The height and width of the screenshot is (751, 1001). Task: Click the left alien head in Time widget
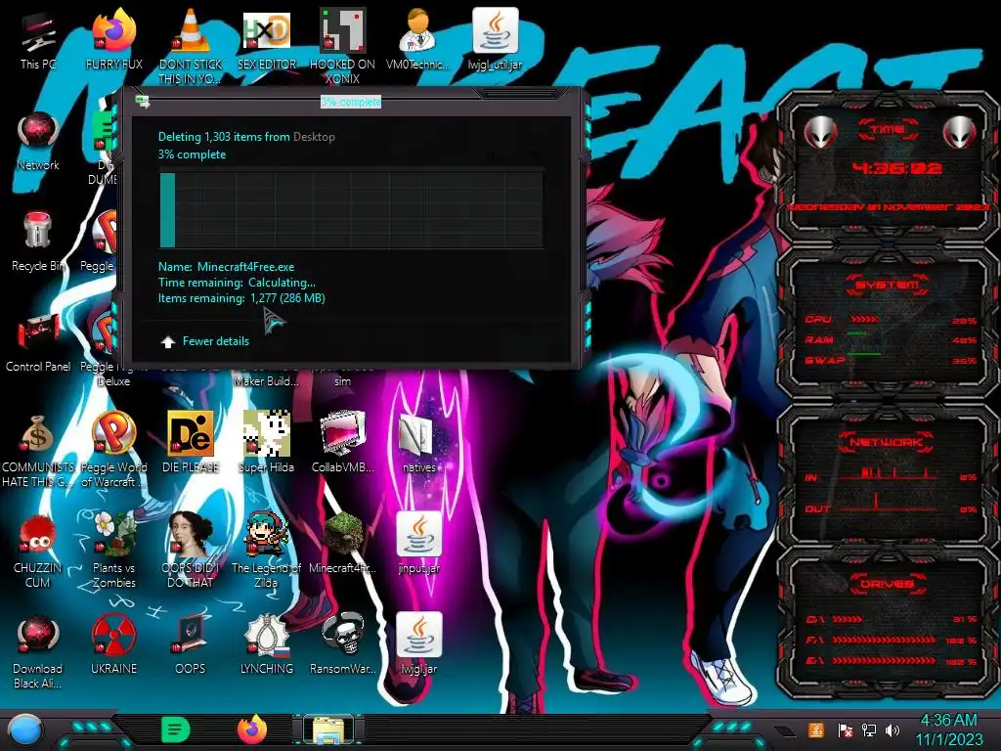[820, 132]
